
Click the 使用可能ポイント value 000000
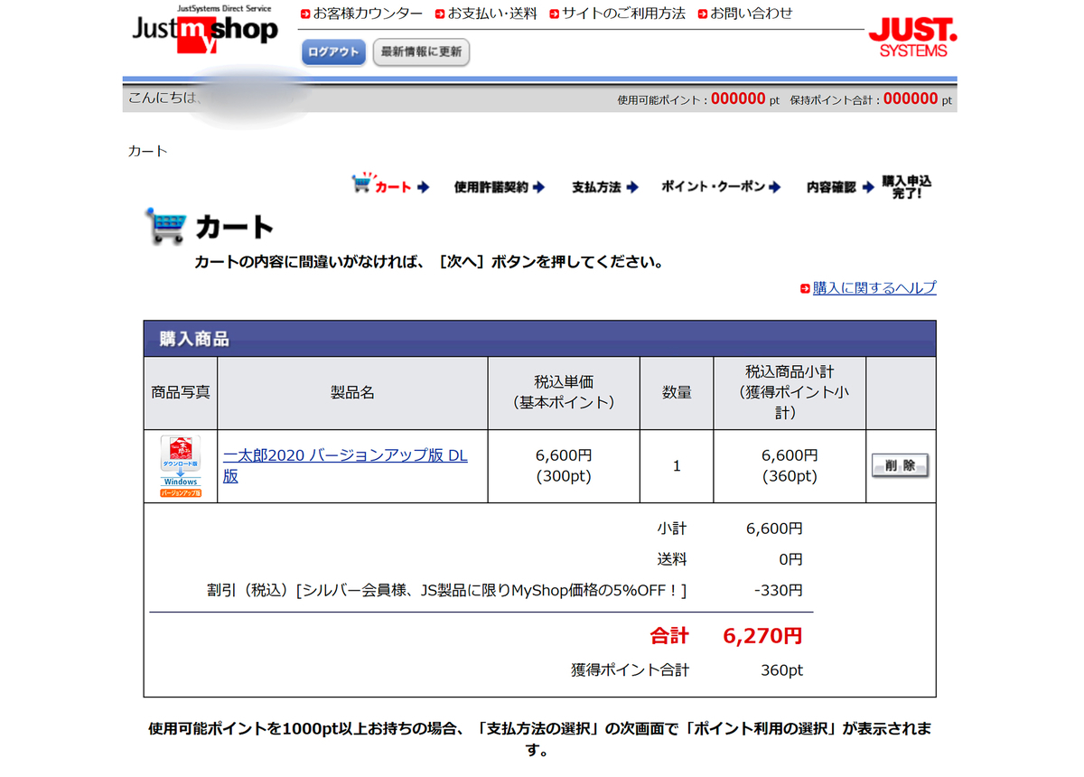(738, 98)
